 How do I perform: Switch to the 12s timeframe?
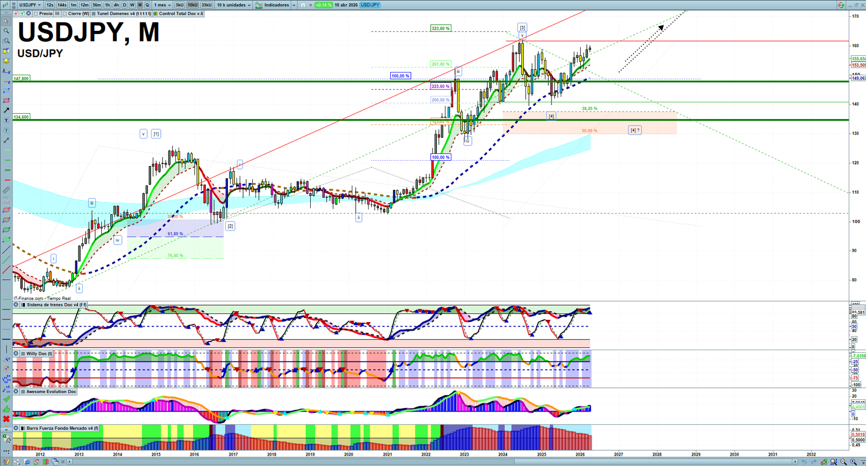[50, 5]
